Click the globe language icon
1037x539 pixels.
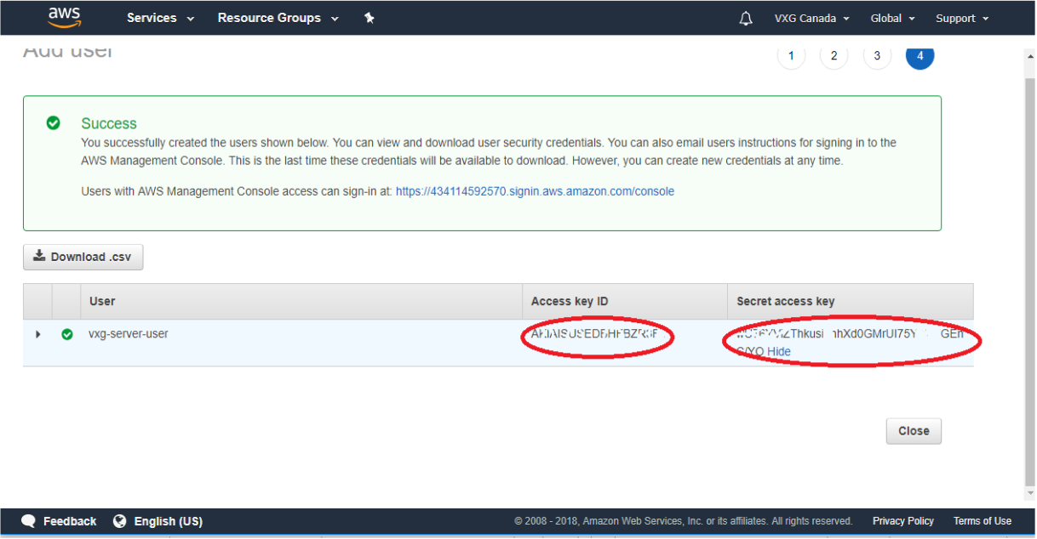(x=120, y=521)
